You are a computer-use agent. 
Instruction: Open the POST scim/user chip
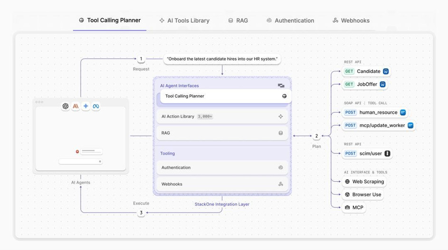coord(367,154)
